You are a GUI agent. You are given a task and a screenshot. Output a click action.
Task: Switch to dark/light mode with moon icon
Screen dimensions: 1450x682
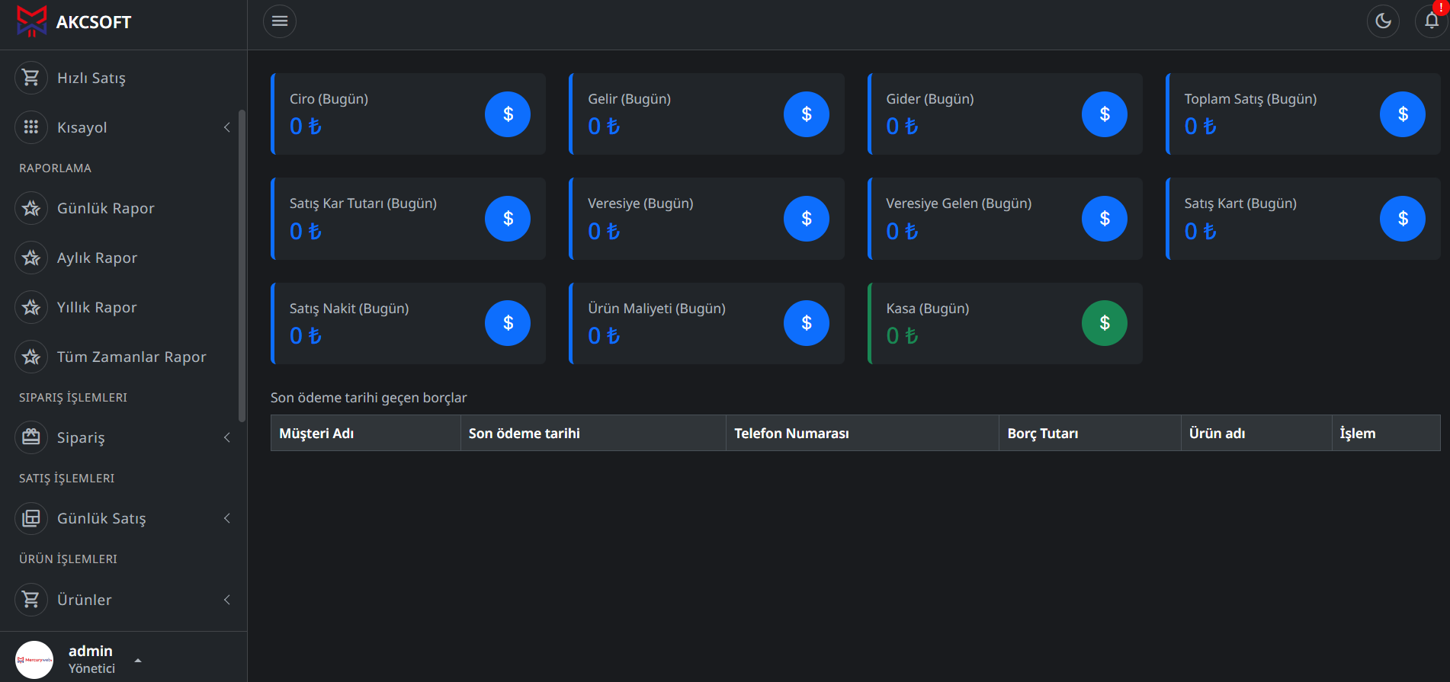click(1383, 21)
